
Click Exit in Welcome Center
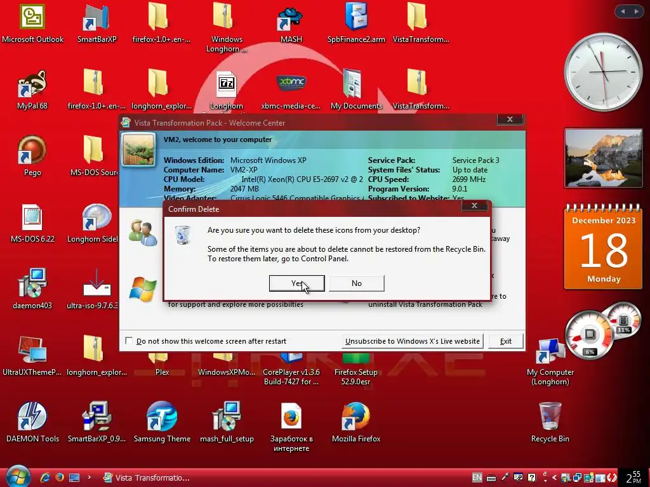(x=506, y=341)
